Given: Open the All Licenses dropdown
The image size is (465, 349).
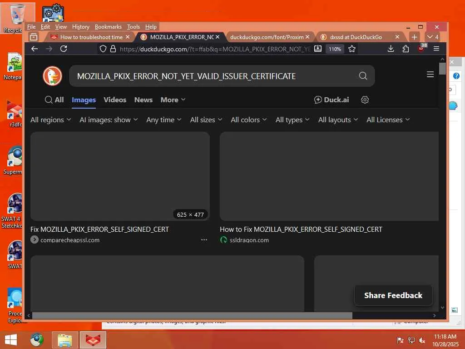Looking at the screenshot, I should [x=388, y=120].
